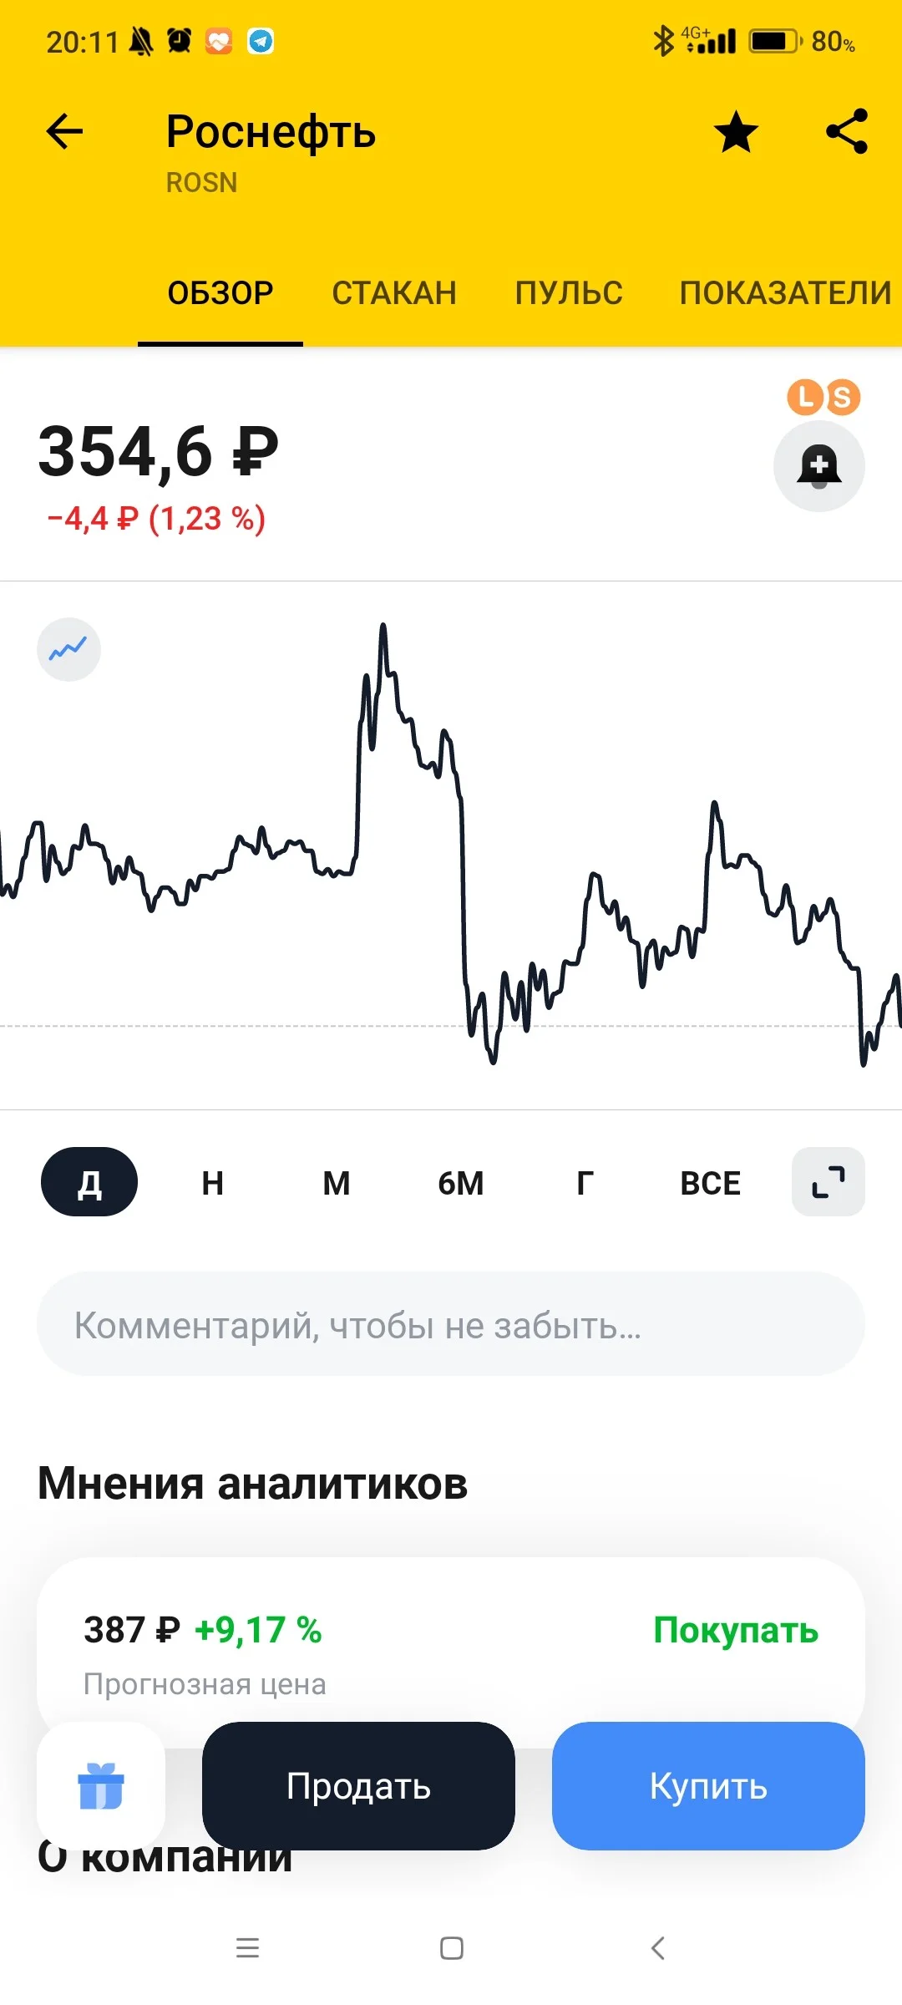Select the 6М chart period
This screenshot has width=902, height=2005.
(x=461, y=1183)
